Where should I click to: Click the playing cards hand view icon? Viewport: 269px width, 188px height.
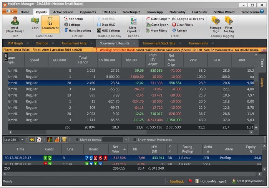[x=39, y=140]
